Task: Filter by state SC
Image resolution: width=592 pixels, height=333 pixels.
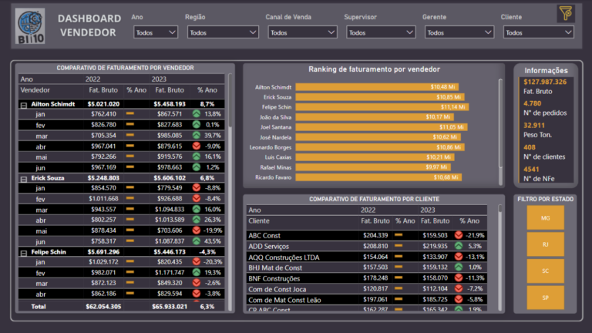Action: click(545, 271)
